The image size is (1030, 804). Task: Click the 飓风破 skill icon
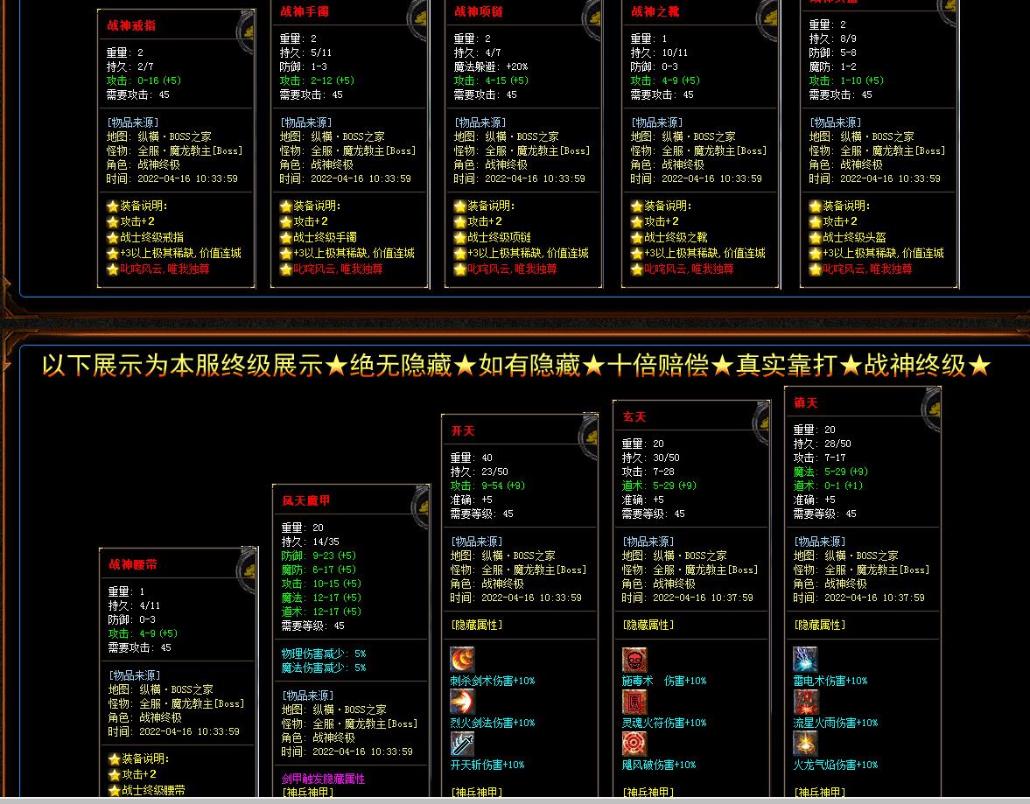(x=634, y=744)
